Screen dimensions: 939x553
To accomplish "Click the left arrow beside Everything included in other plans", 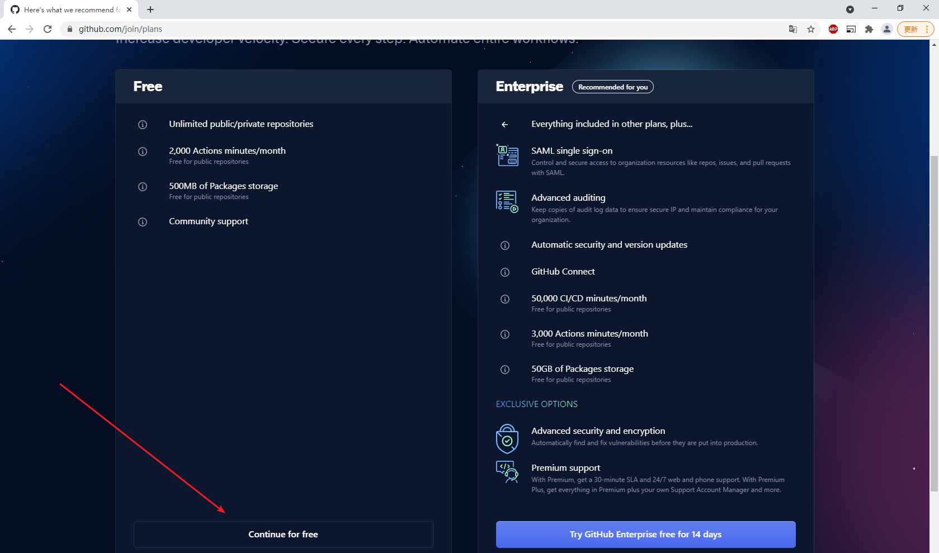I will point(504,125).
